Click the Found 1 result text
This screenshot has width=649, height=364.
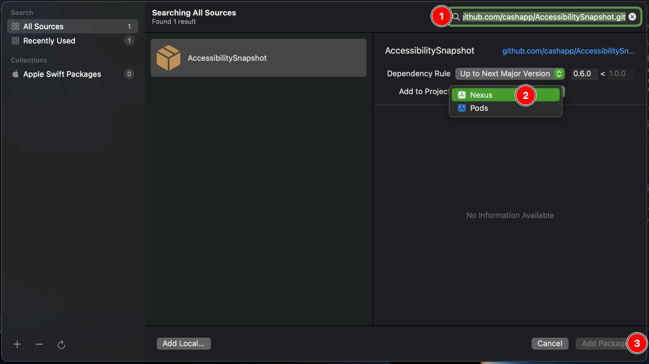[x=174, y=22]
